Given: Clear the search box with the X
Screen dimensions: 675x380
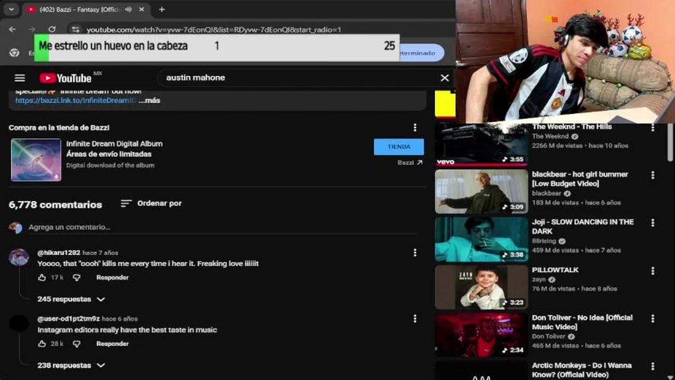Looking at the screenshot, I should (445, 78).
